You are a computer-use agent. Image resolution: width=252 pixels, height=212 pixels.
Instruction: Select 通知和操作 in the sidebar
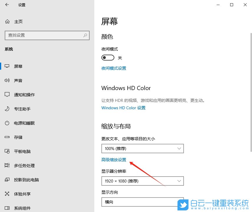coord(24,94)
